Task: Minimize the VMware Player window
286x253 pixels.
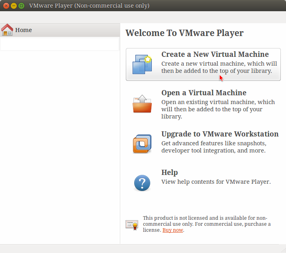Action: [14, 6]
